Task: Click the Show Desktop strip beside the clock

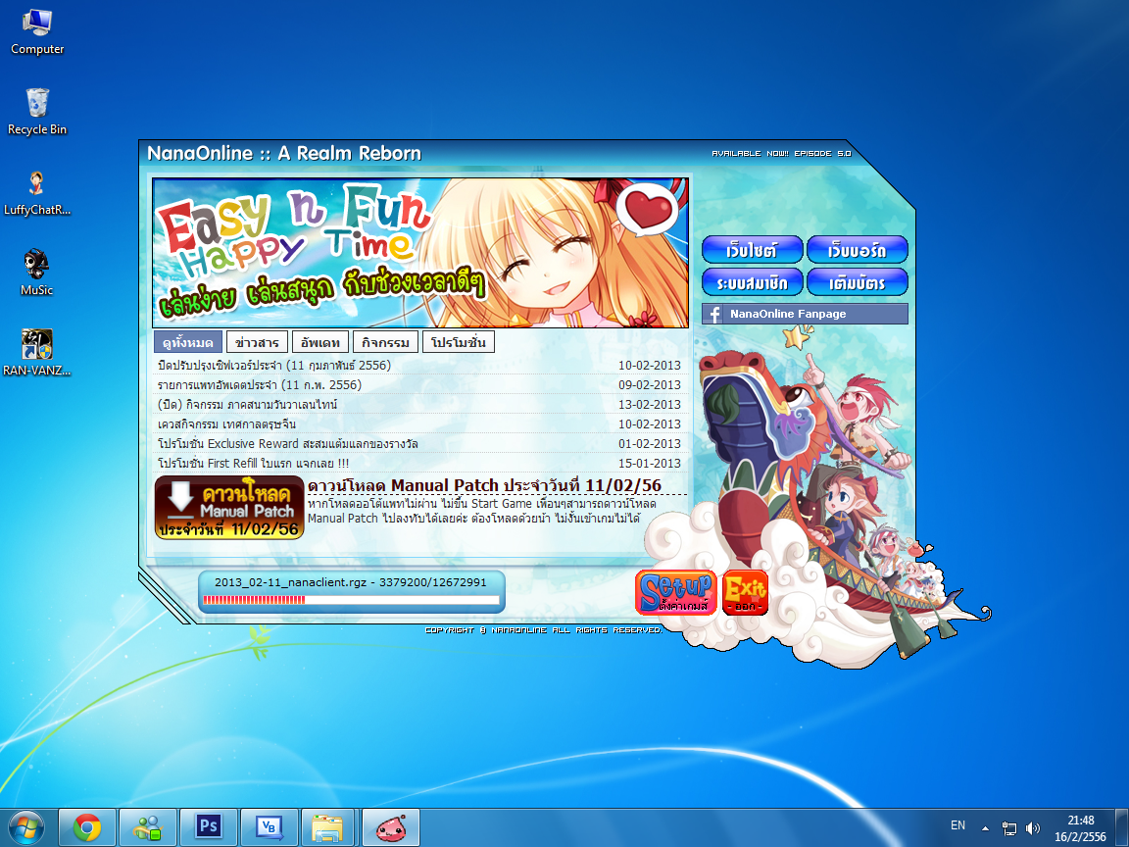Action: pos(1123,828)
